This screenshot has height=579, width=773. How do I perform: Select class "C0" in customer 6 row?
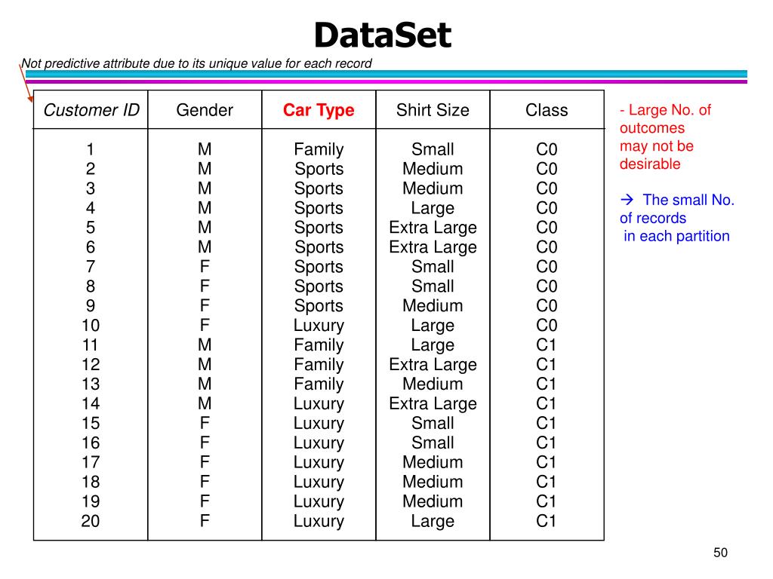click(547, 247)
